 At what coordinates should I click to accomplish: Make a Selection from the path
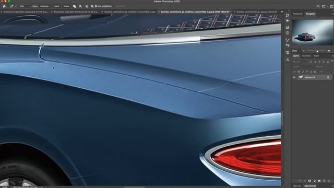point(45,6)
